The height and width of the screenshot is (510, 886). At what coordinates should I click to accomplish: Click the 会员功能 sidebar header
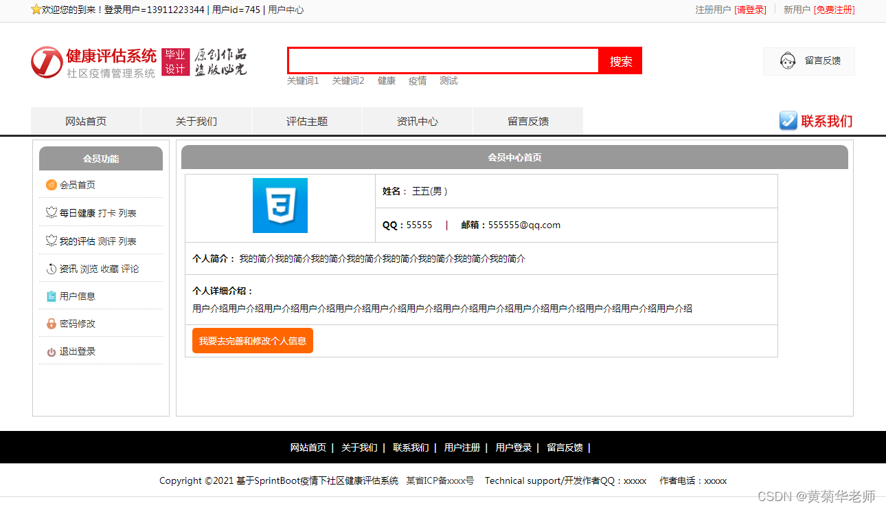tap(101, 159)
